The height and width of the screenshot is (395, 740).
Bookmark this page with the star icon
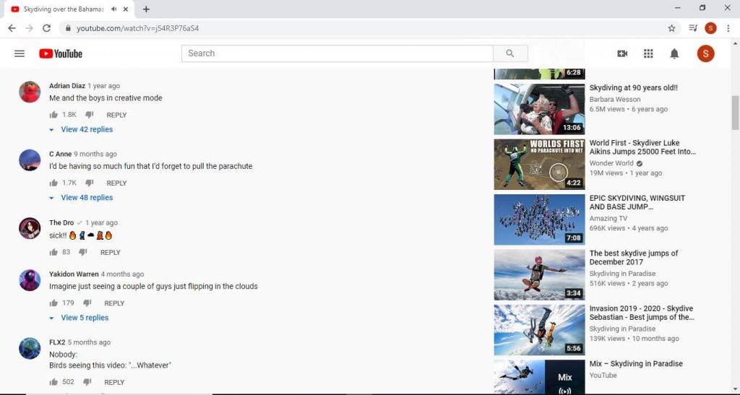(x=671, y=28)
